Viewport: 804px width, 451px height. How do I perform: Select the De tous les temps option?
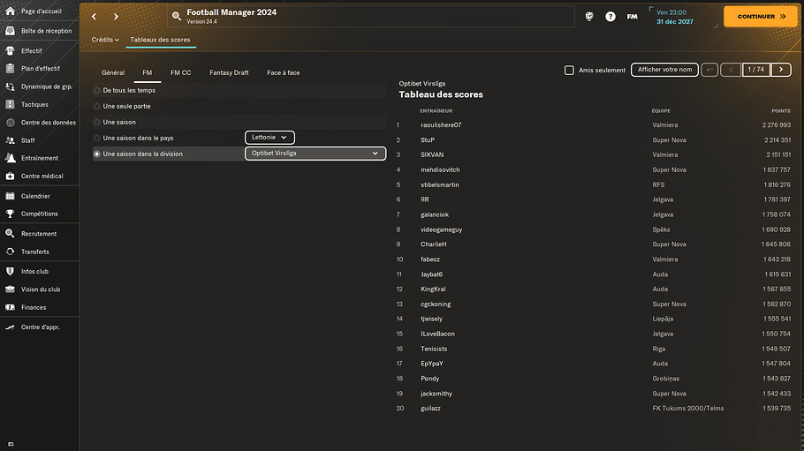pyautogui.click(x=97, y=90)
